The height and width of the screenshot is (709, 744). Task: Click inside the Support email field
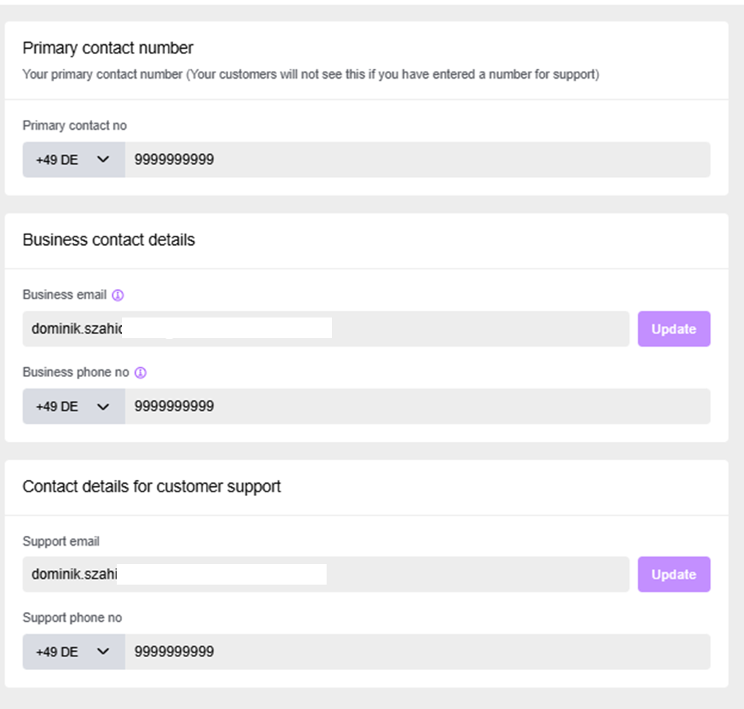[326, 574]
